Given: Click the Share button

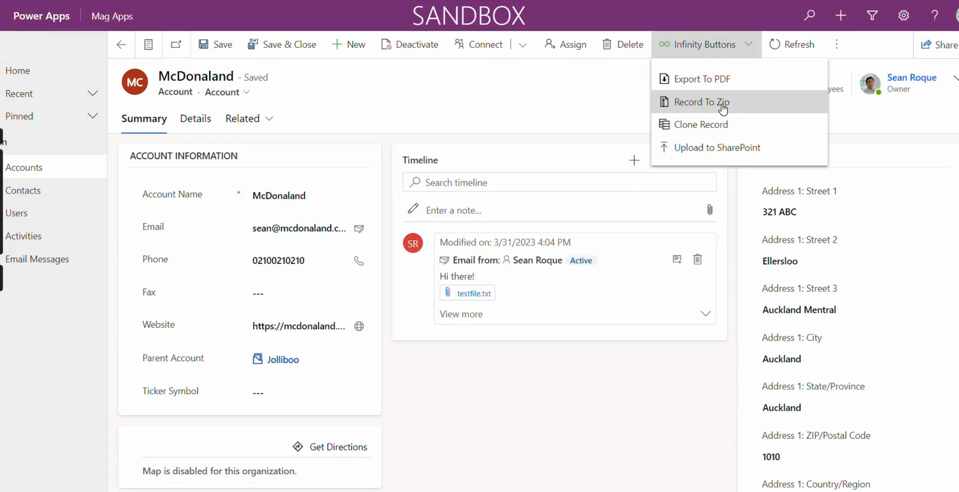Looking at the screenshot, I should [939, 45].
